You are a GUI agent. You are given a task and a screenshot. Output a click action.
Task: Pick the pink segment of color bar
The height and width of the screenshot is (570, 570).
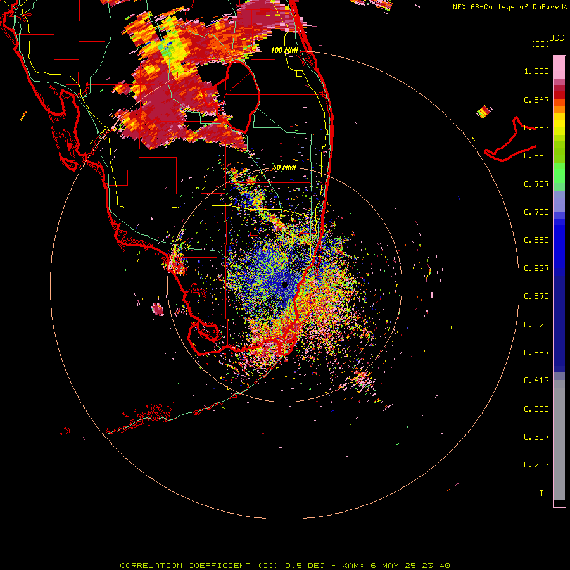point(559,68)
